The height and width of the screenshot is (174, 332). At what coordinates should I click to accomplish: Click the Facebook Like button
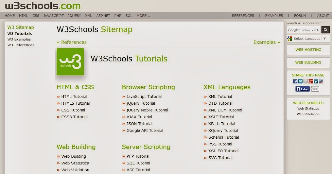302,89
